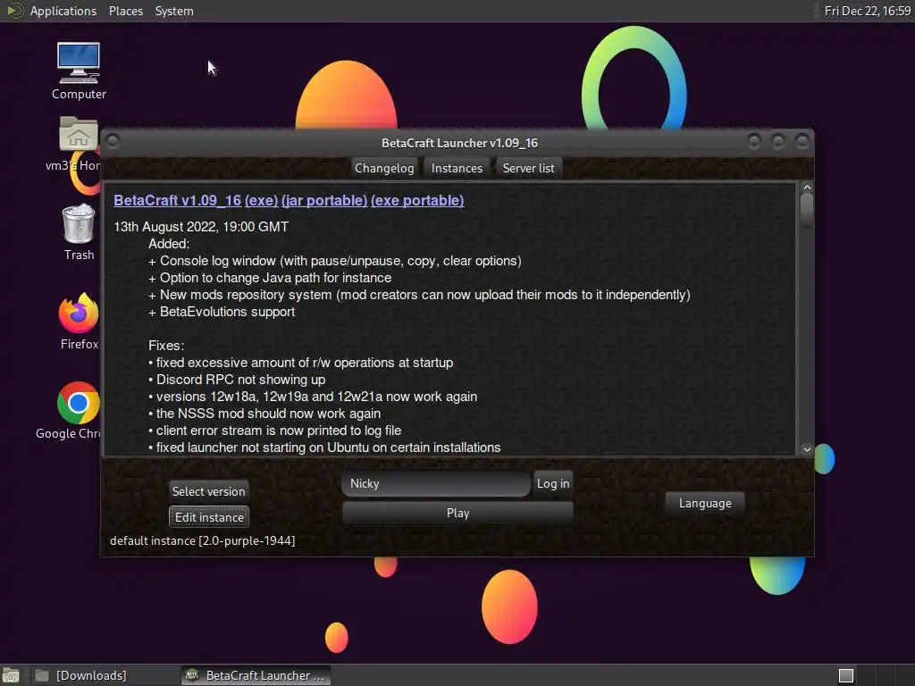Click the BetaCraft Launcher v1.09_16 window title

[x=460, y=143]
